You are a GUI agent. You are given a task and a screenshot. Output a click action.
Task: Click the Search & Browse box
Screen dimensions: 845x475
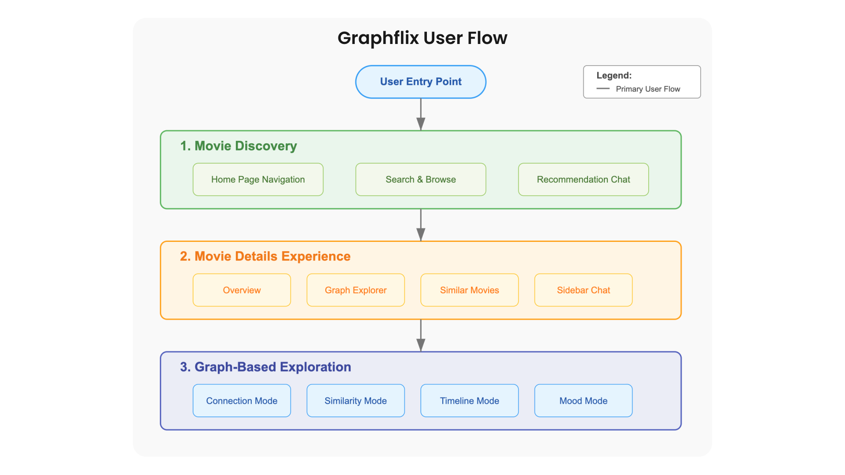[420, 179]
